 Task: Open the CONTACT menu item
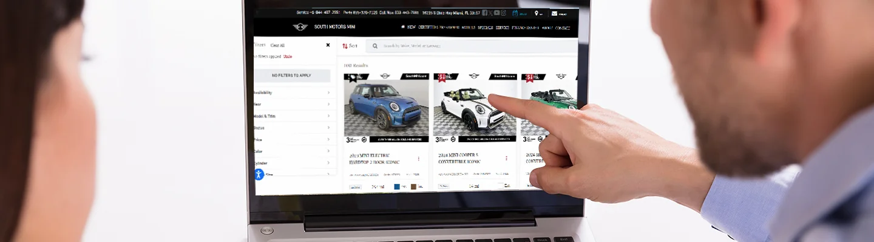(563, 28)
